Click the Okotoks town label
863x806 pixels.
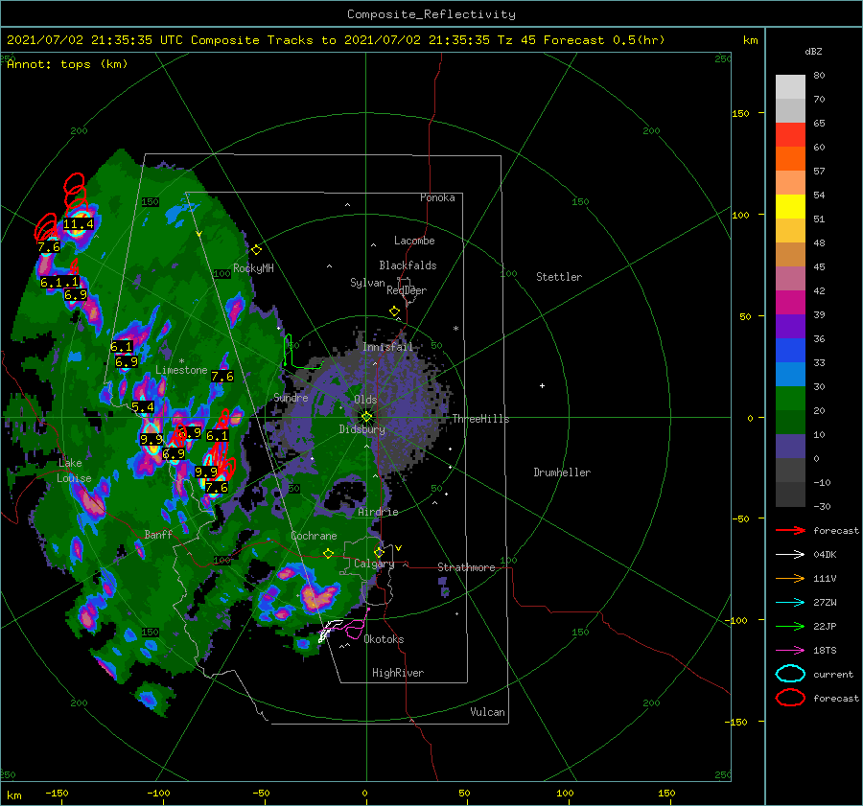point(385,639)
